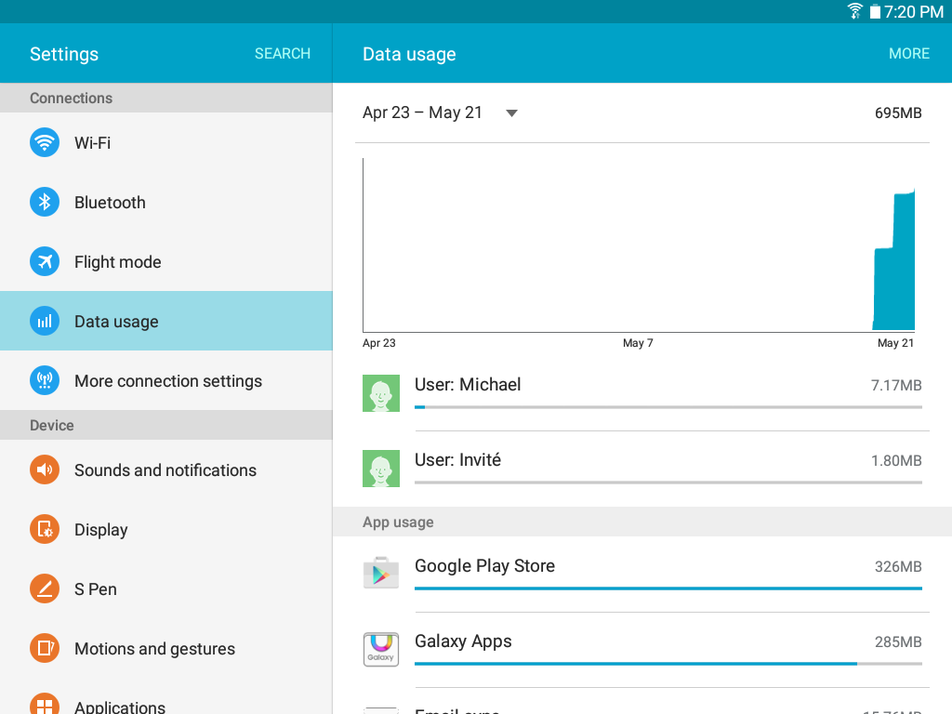The width and height of the screenshot is (952, 714).
Task: Tap the Google Play Store usage bar
Action: coord(668,588)
